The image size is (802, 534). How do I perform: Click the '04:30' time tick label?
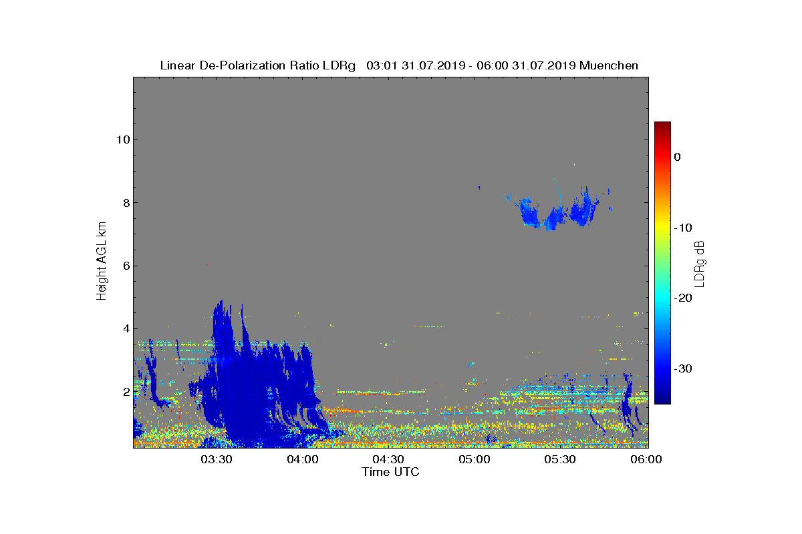pyautogui.click(x=388, y=460)
